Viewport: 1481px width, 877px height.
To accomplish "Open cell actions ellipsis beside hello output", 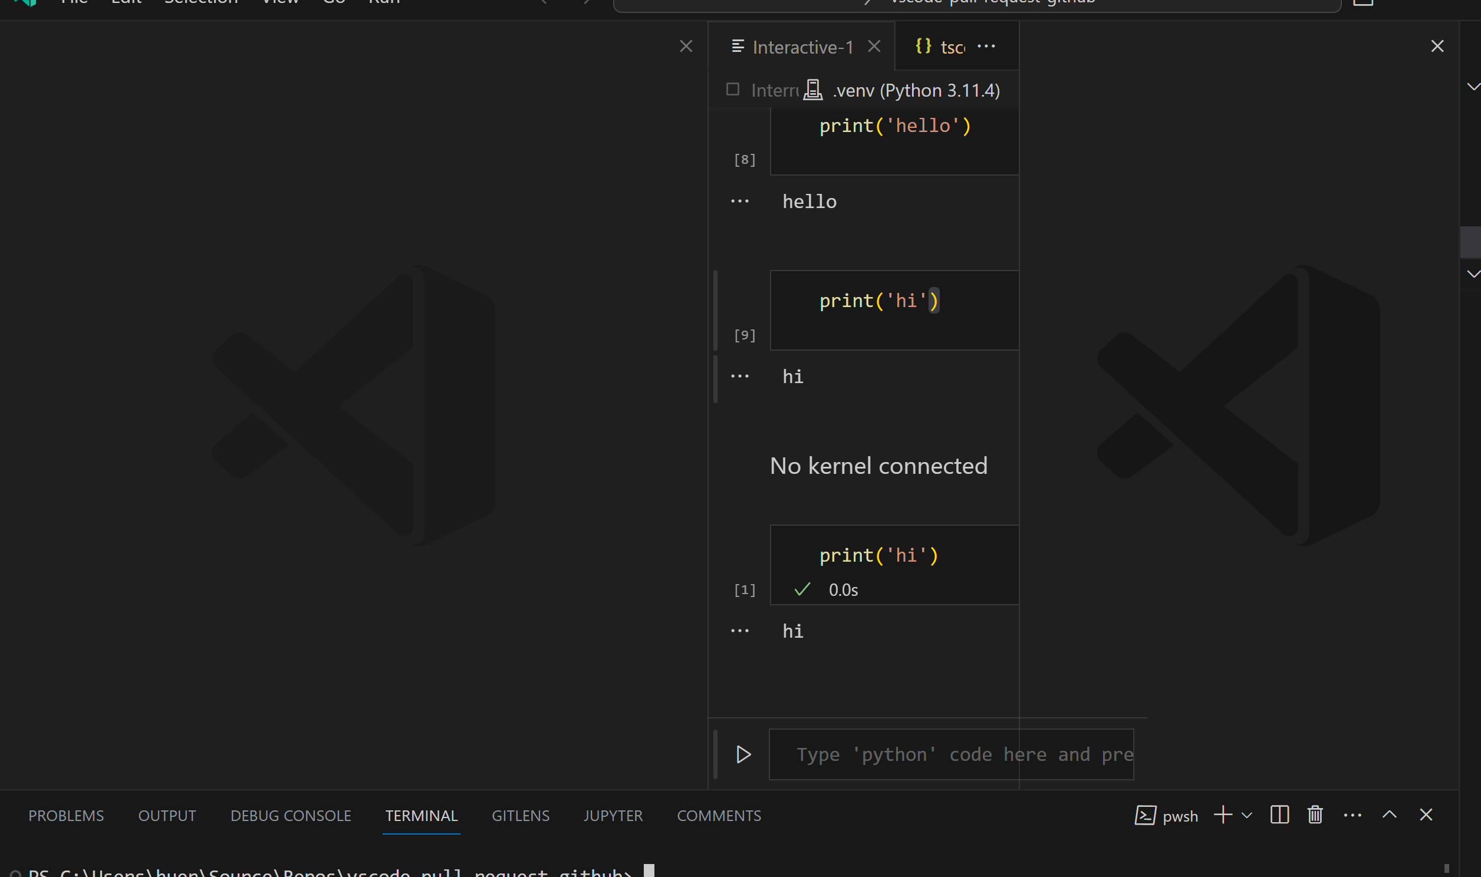I will pos(741,200).
